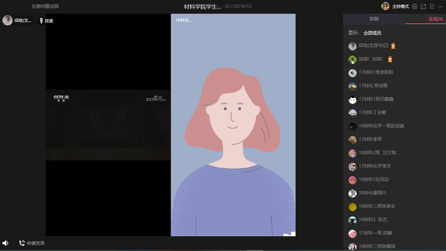Switch to the 群聊 tab

click(374, 19)
